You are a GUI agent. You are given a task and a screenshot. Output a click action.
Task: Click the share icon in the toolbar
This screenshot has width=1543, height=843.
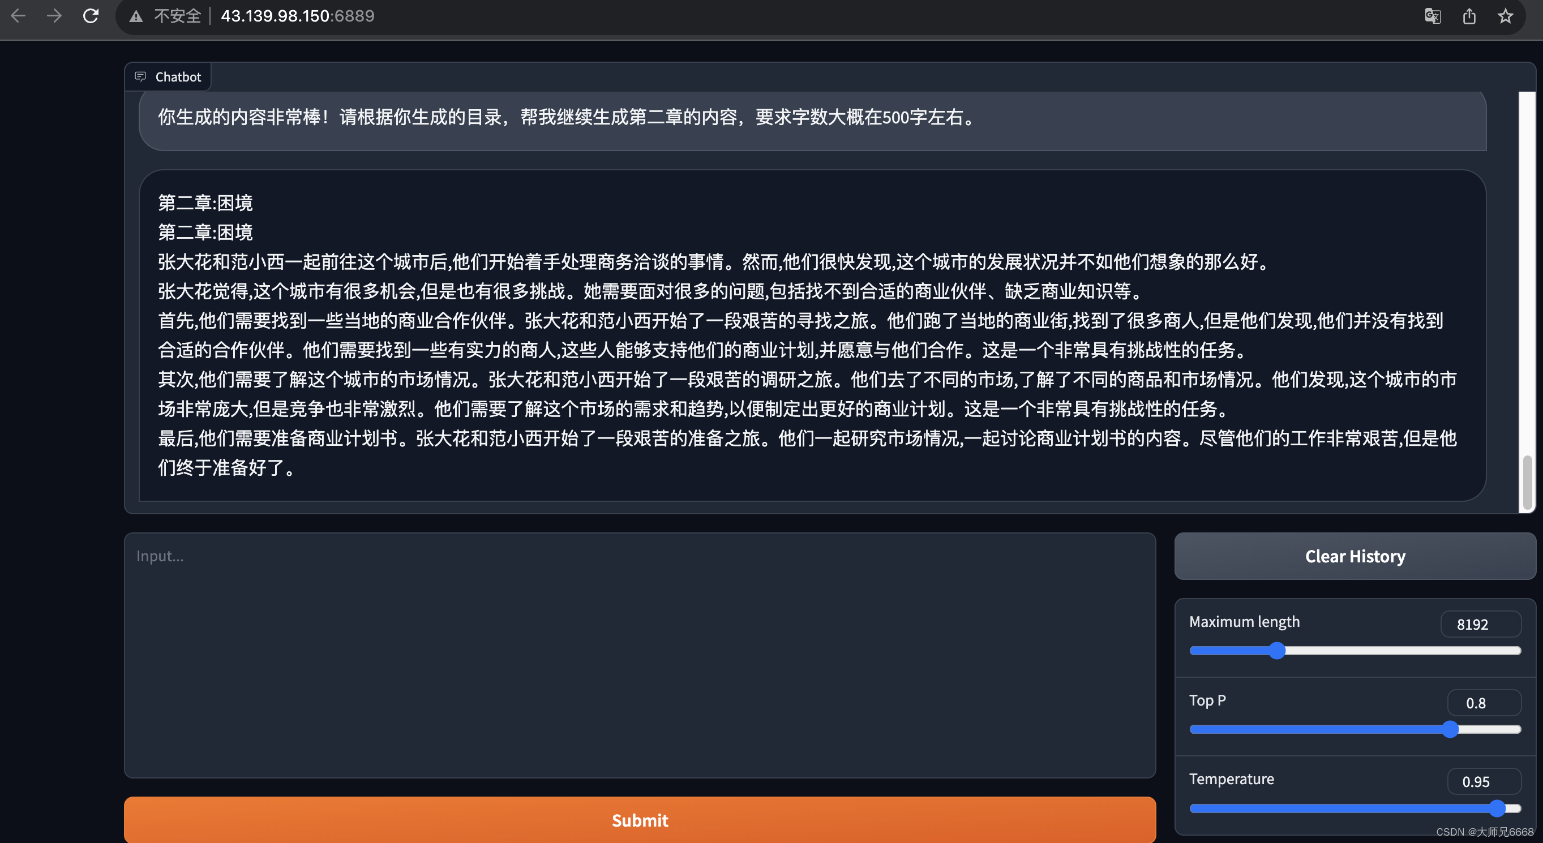coord(1469,16)
